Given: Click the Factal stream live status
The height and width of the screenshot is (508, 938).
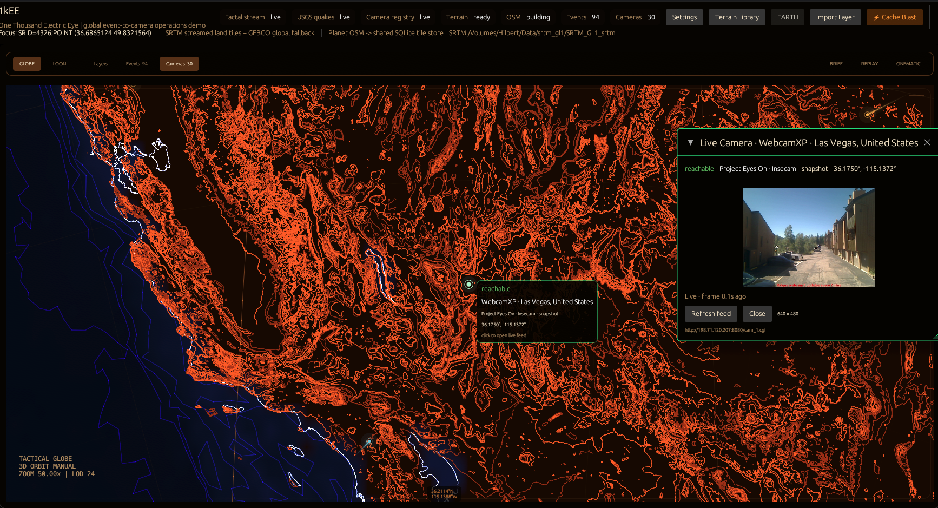Looking at the screenshot, I should pos(253,17).
